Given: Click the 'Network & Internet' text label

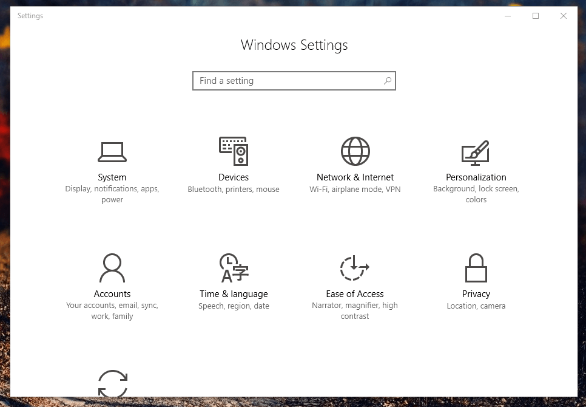Looking at the screenshot, I should click(355, 177).
